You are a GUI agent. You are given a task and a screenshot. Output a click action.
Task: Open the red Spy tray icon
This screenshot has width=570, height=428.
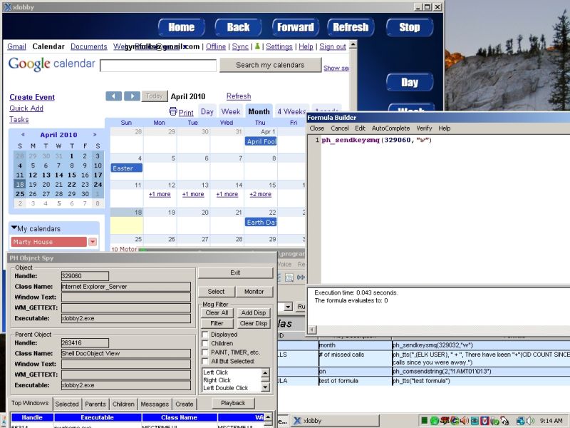click(444, 421)
